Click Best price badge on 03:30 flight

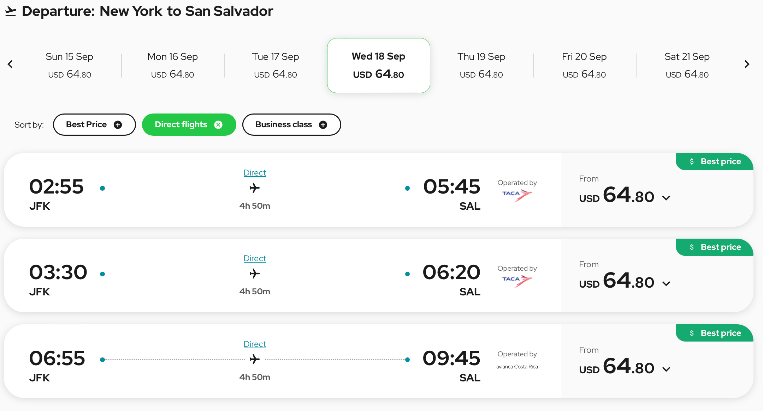715,247
